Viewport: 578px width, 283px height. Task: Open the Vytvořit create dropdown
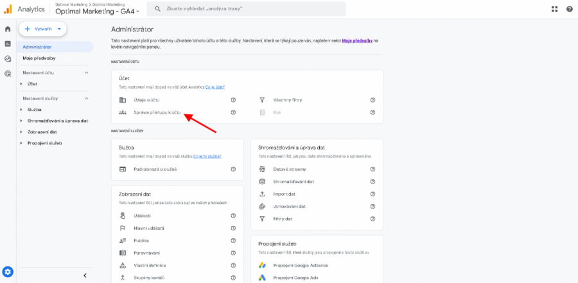(42, 29)
